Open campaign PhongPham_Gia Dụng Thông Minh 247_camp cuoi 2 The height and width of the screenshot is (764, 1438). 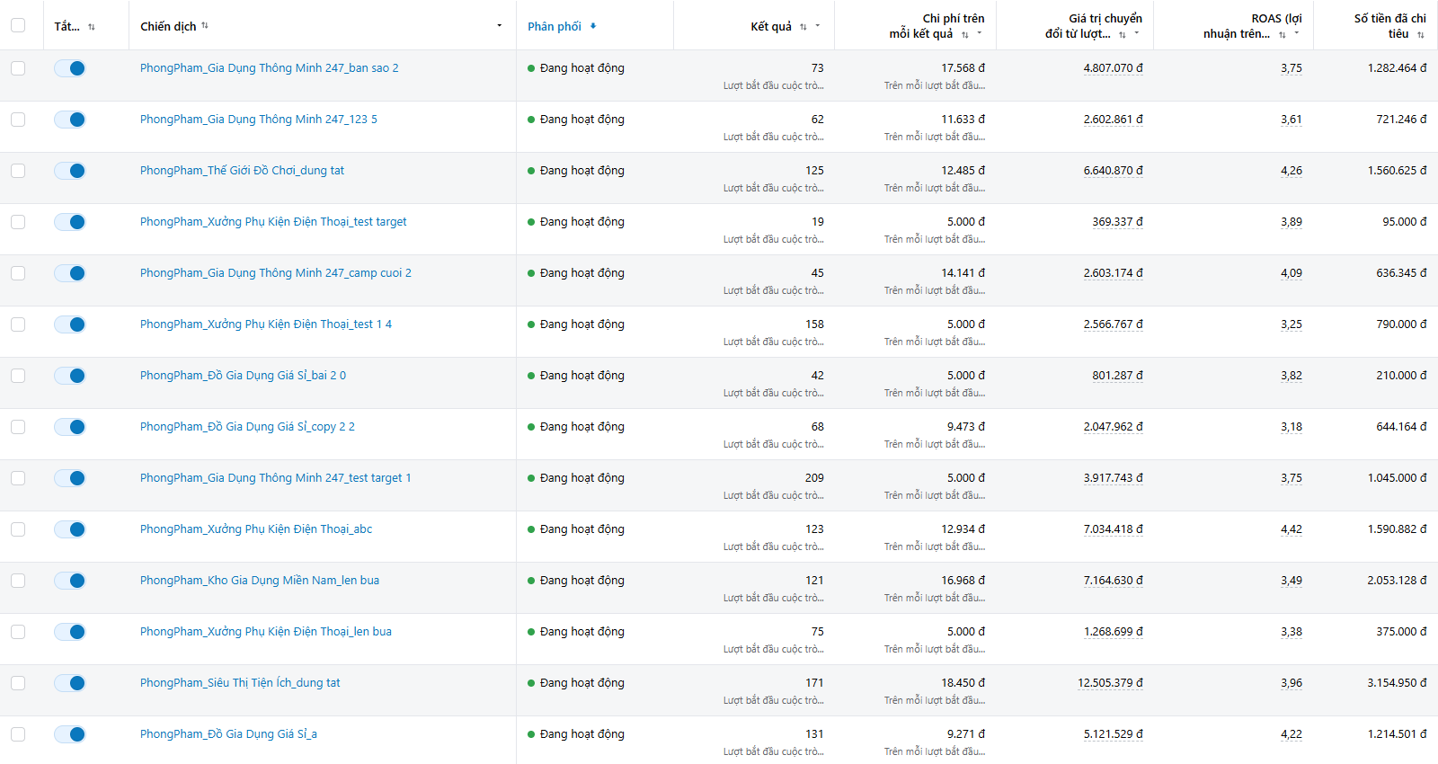[x=276, y=273]
